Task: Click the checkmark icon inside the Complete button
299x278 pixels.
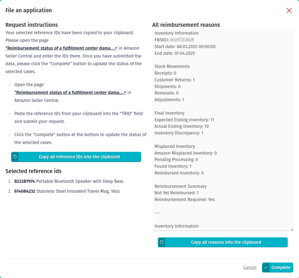Action: tap(266, 267)
